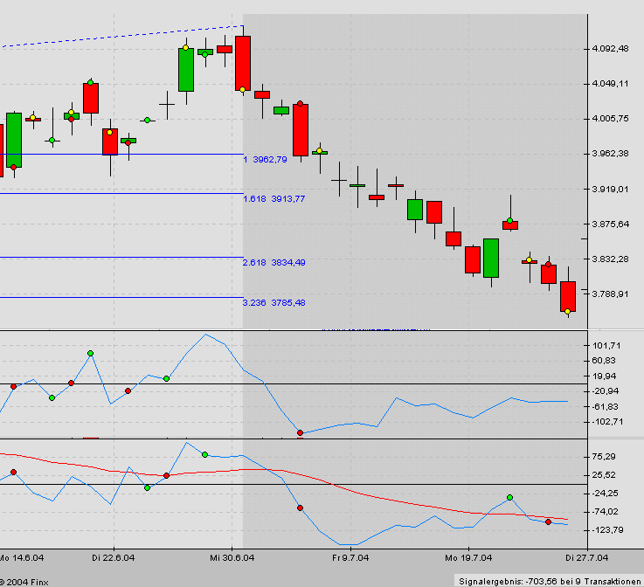Click the red signal dot at upper oscillator low
Image resolution: width=644 pixels, height=587 pixels.
pos(300,432)
